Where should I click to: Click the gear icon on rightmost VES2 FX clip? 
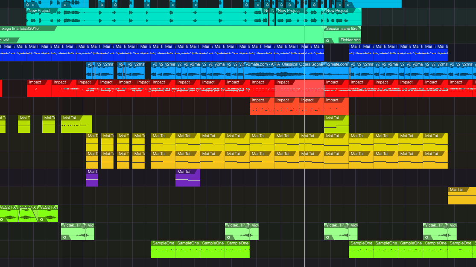[42, 219]
